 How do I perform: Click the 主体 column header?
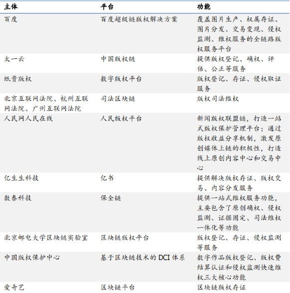point(11,6)
